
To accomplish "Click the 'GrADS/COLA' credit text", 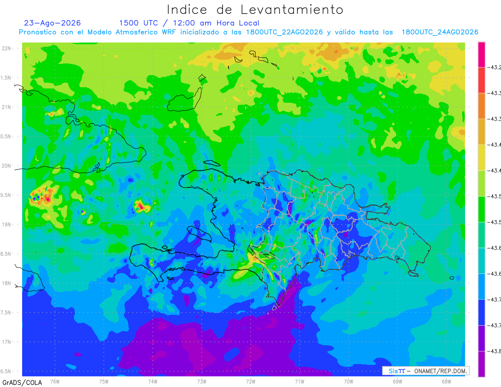I will tap(22, 382).
